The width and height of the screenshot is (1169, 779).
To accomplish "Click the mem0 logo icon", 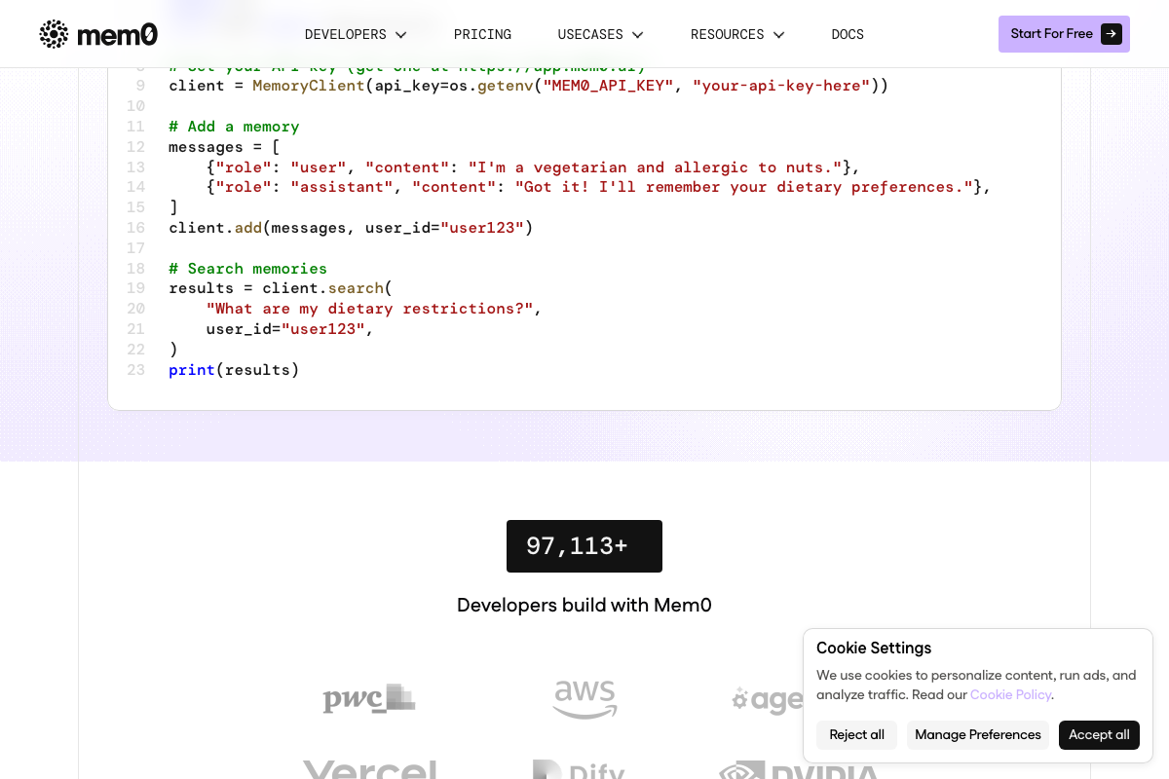I will 54,34.
